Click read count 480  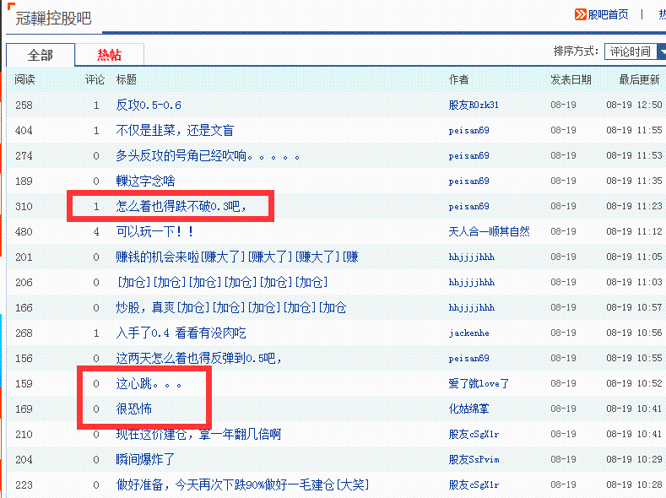[24, 232]
